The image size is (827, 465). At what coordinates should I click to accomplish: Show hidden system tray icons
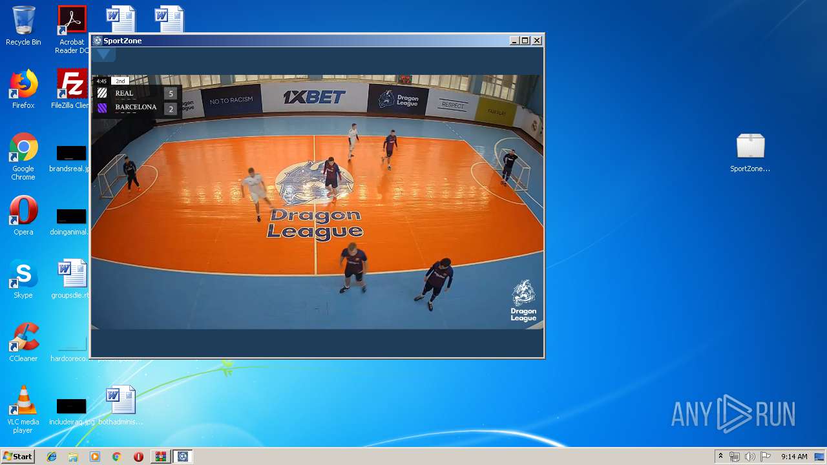pos(720,457)
